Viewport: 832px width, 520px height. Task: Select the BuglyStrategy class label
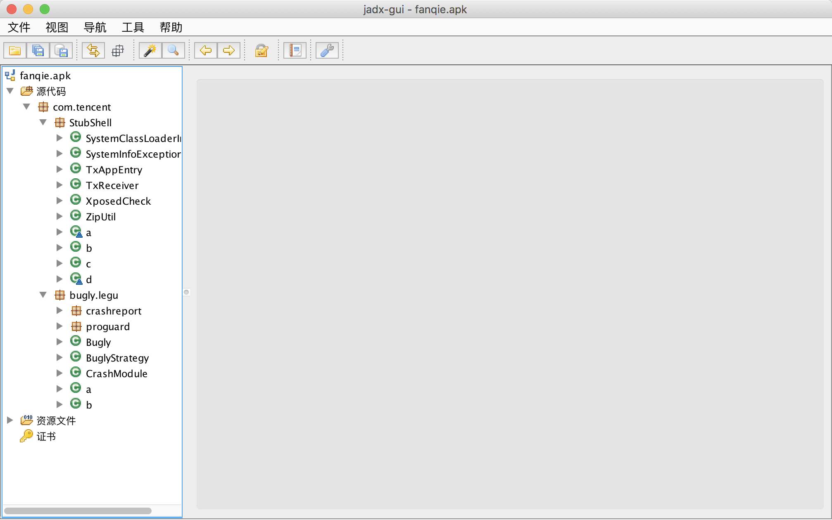tap(117, 358)
